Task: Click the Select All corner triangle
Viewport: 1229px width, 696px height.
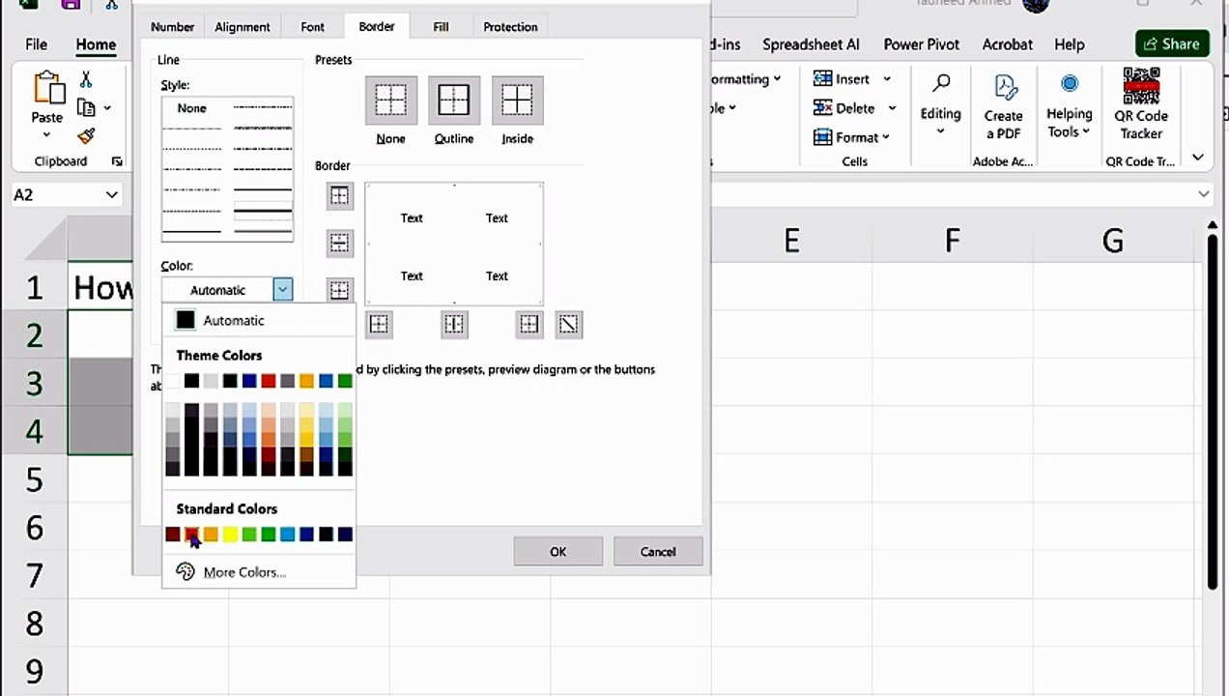Action: (x=46, y=239)
